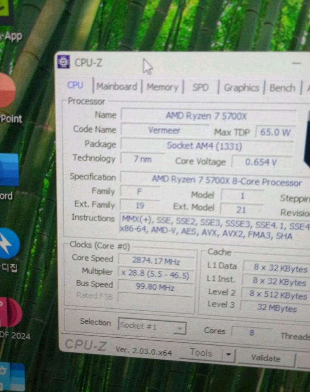Open the Socket #1 selection dropdown
Screen dimensions: 310x392
pyautogui.click(x=152, y=326)
